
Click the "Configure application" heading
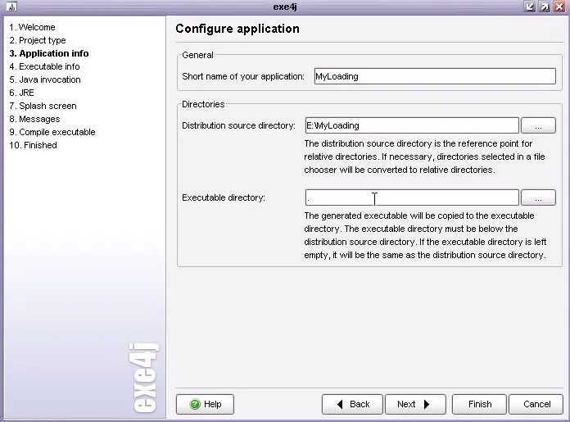[237, 29]
